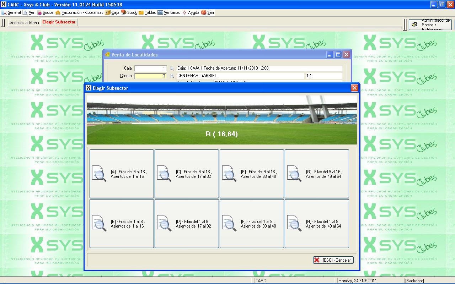Click Administrador de Socios / Instituciones button
The image size is (455, 284).
[430, 25]
